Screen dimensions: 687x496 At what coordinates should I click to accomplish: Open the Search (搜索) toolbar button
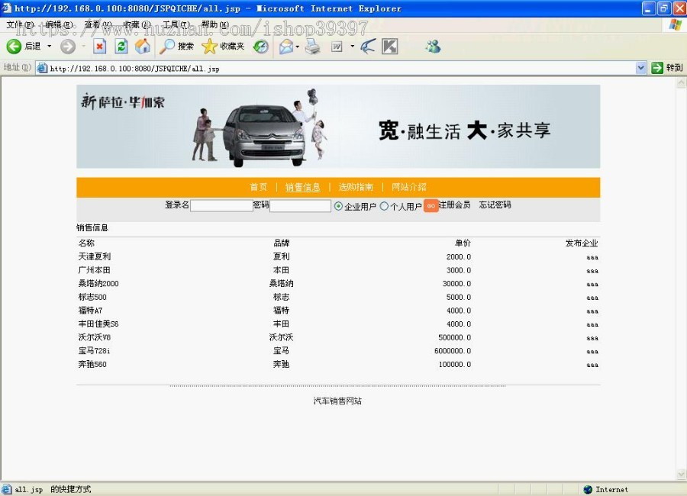pyautogui.click(x=176, y=46)
